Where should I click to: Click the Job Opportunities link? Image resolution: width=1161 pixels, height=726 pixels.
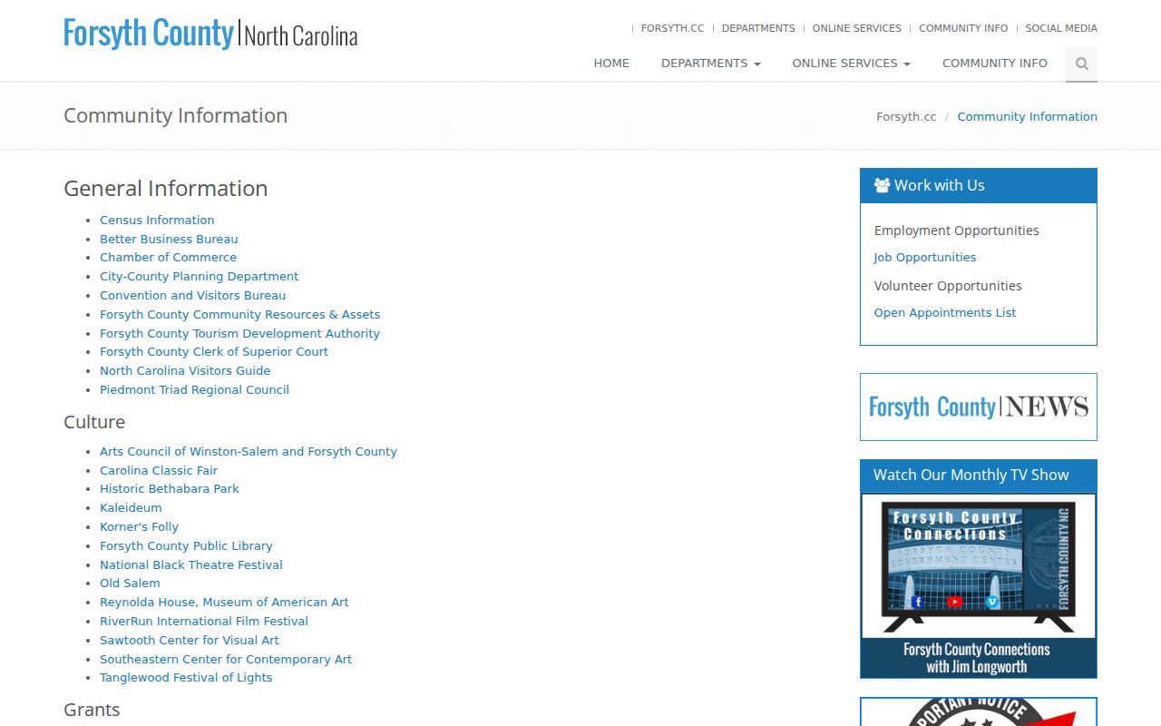click(925, 258)
